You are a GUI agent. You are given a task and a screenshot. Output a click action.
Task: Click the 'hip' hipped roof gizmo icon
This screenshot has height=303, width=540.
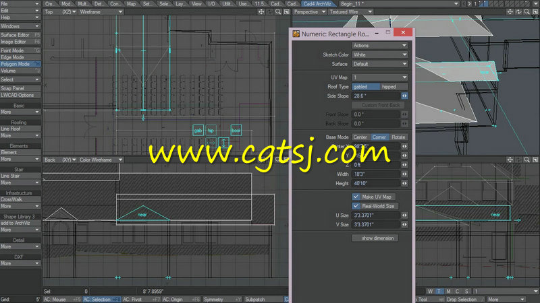(211, 130)
